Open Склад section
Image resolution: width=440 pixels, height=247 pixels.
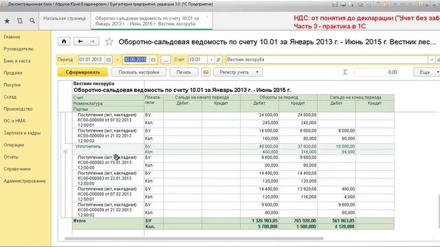pyautogui.click(x=10, y=97)
